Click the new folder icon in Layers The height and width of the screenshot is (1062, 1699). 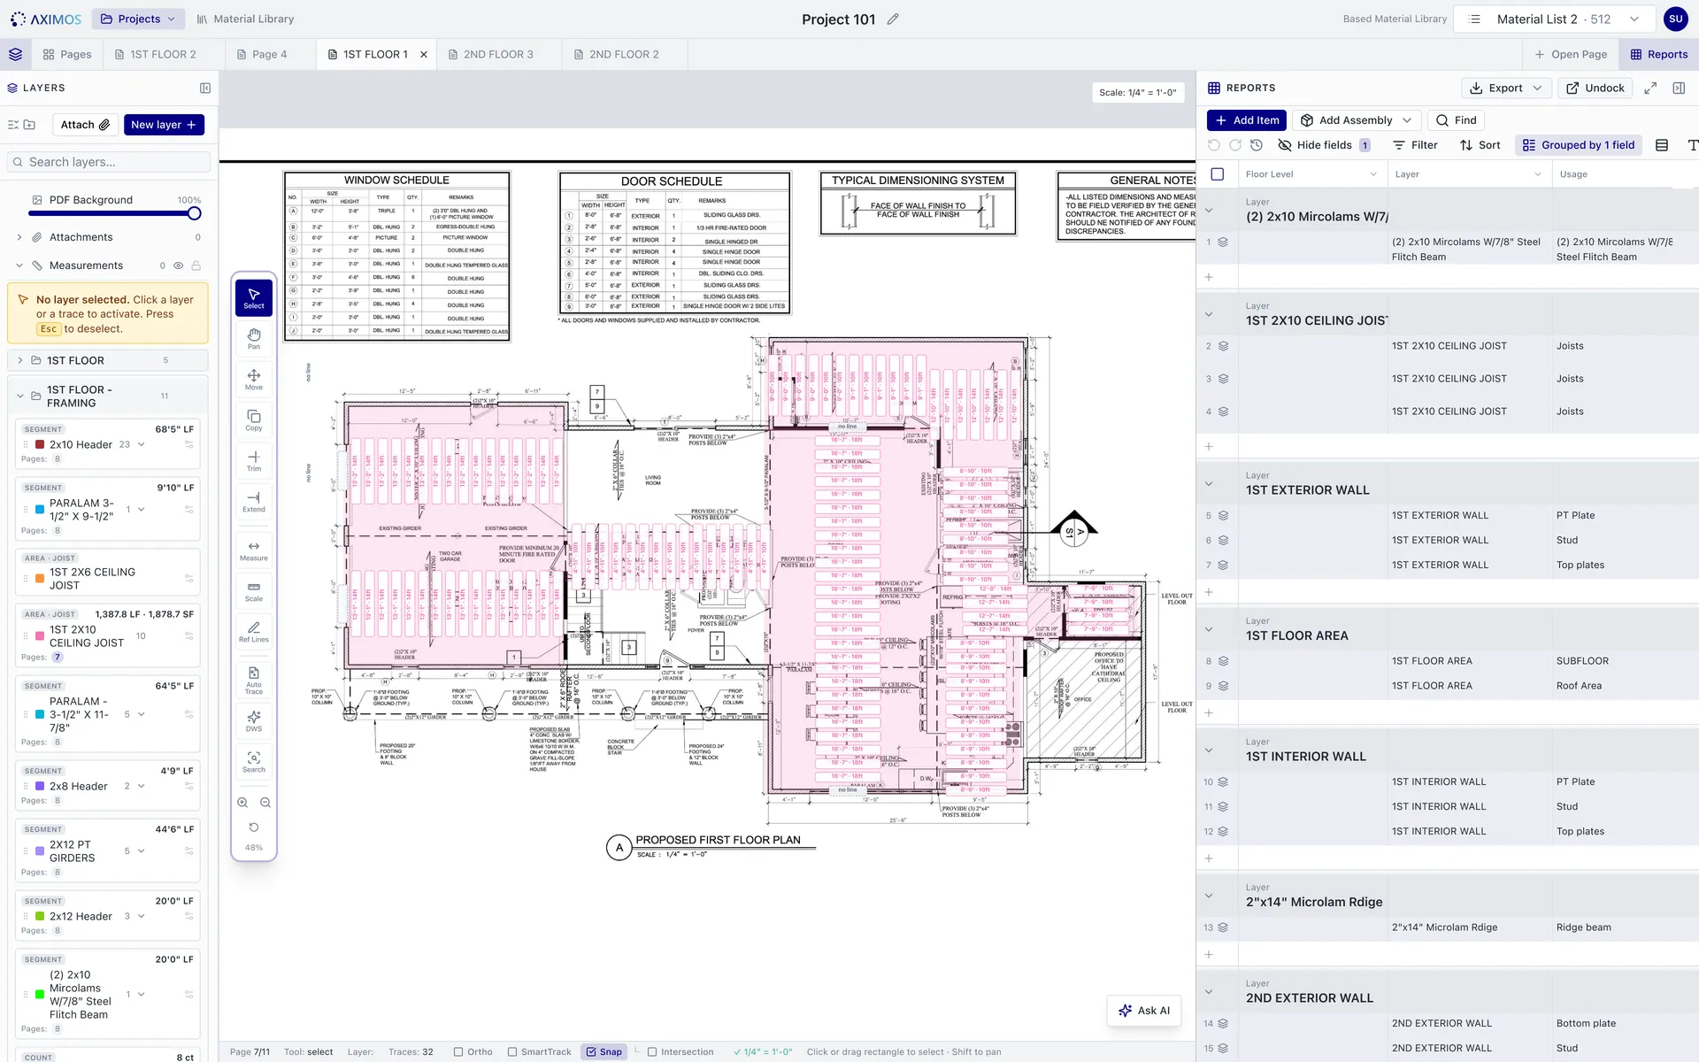(30, 125)
